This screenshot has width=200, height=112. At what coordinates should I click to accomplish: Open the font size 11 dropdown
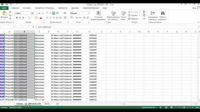37,13
